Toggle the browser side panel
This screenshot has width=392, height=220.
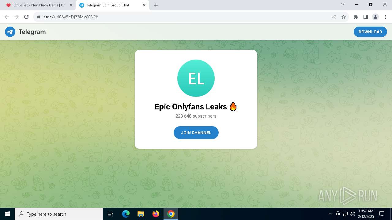coord(366,17)
